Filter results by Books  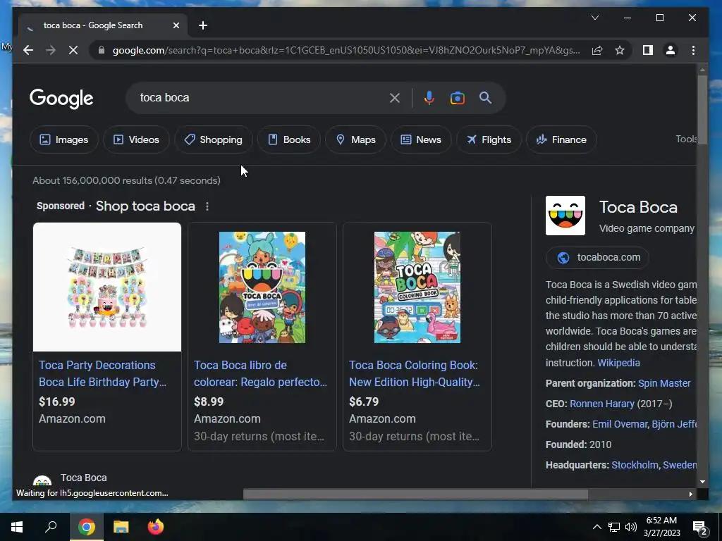click(x=289, y=139)
